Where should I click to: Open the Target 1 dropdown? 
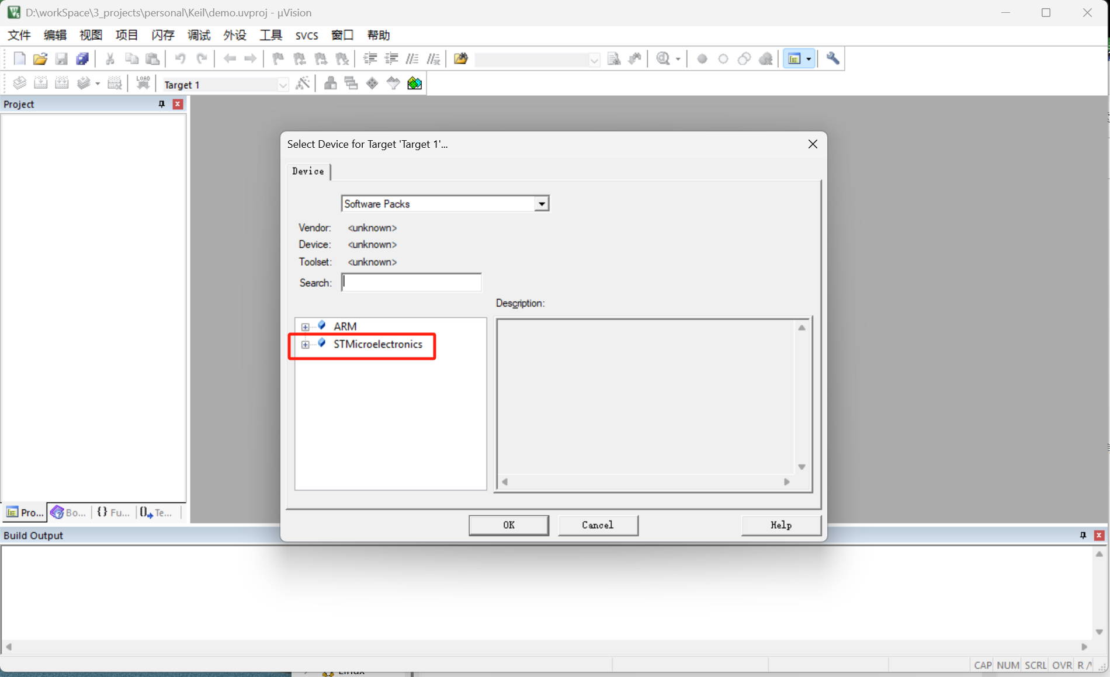(283, 85)
